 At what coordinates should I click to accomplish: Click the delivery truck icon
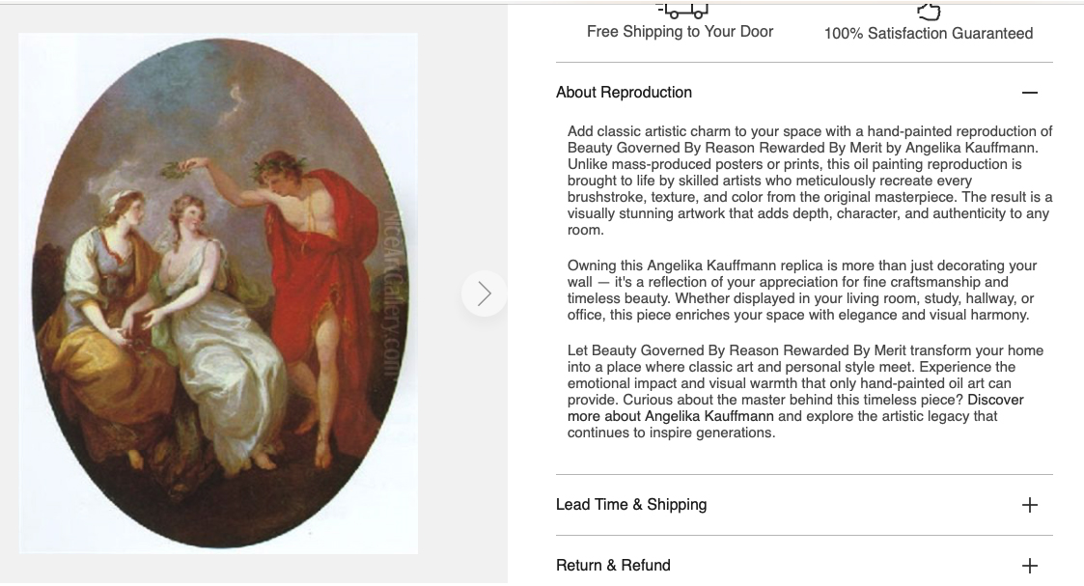point(683,11)
